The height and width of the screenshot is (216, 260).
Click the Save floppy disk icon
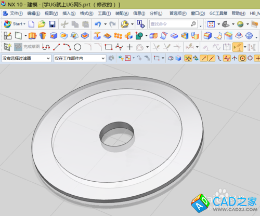tap(52, 24)
